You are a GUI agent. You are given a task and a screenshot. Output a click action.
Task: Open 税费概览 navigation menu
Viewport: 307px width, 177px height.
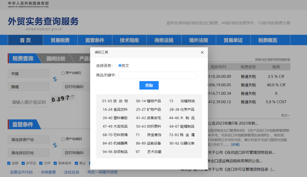point(268,40)
